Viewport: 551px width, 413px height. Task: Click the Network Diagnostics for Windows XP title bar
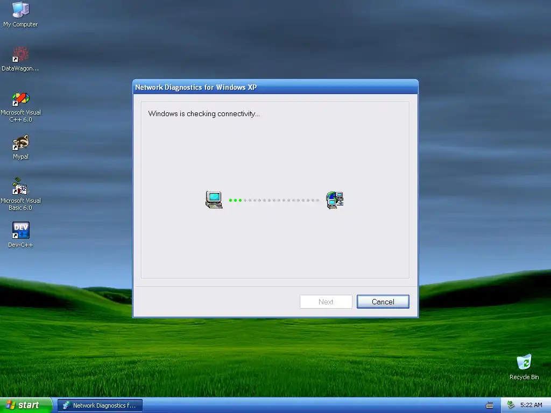point(275,87)
